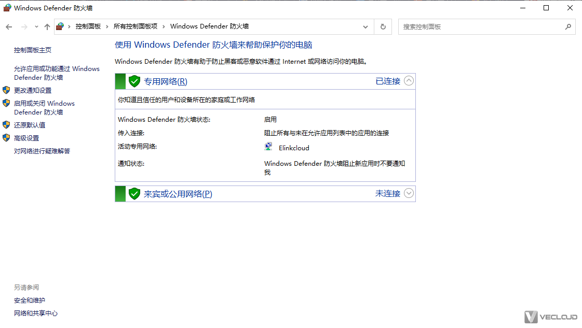Collapse 专用网络 section with up chevron
The image size is (582, 328).
(x=409, y=81)
